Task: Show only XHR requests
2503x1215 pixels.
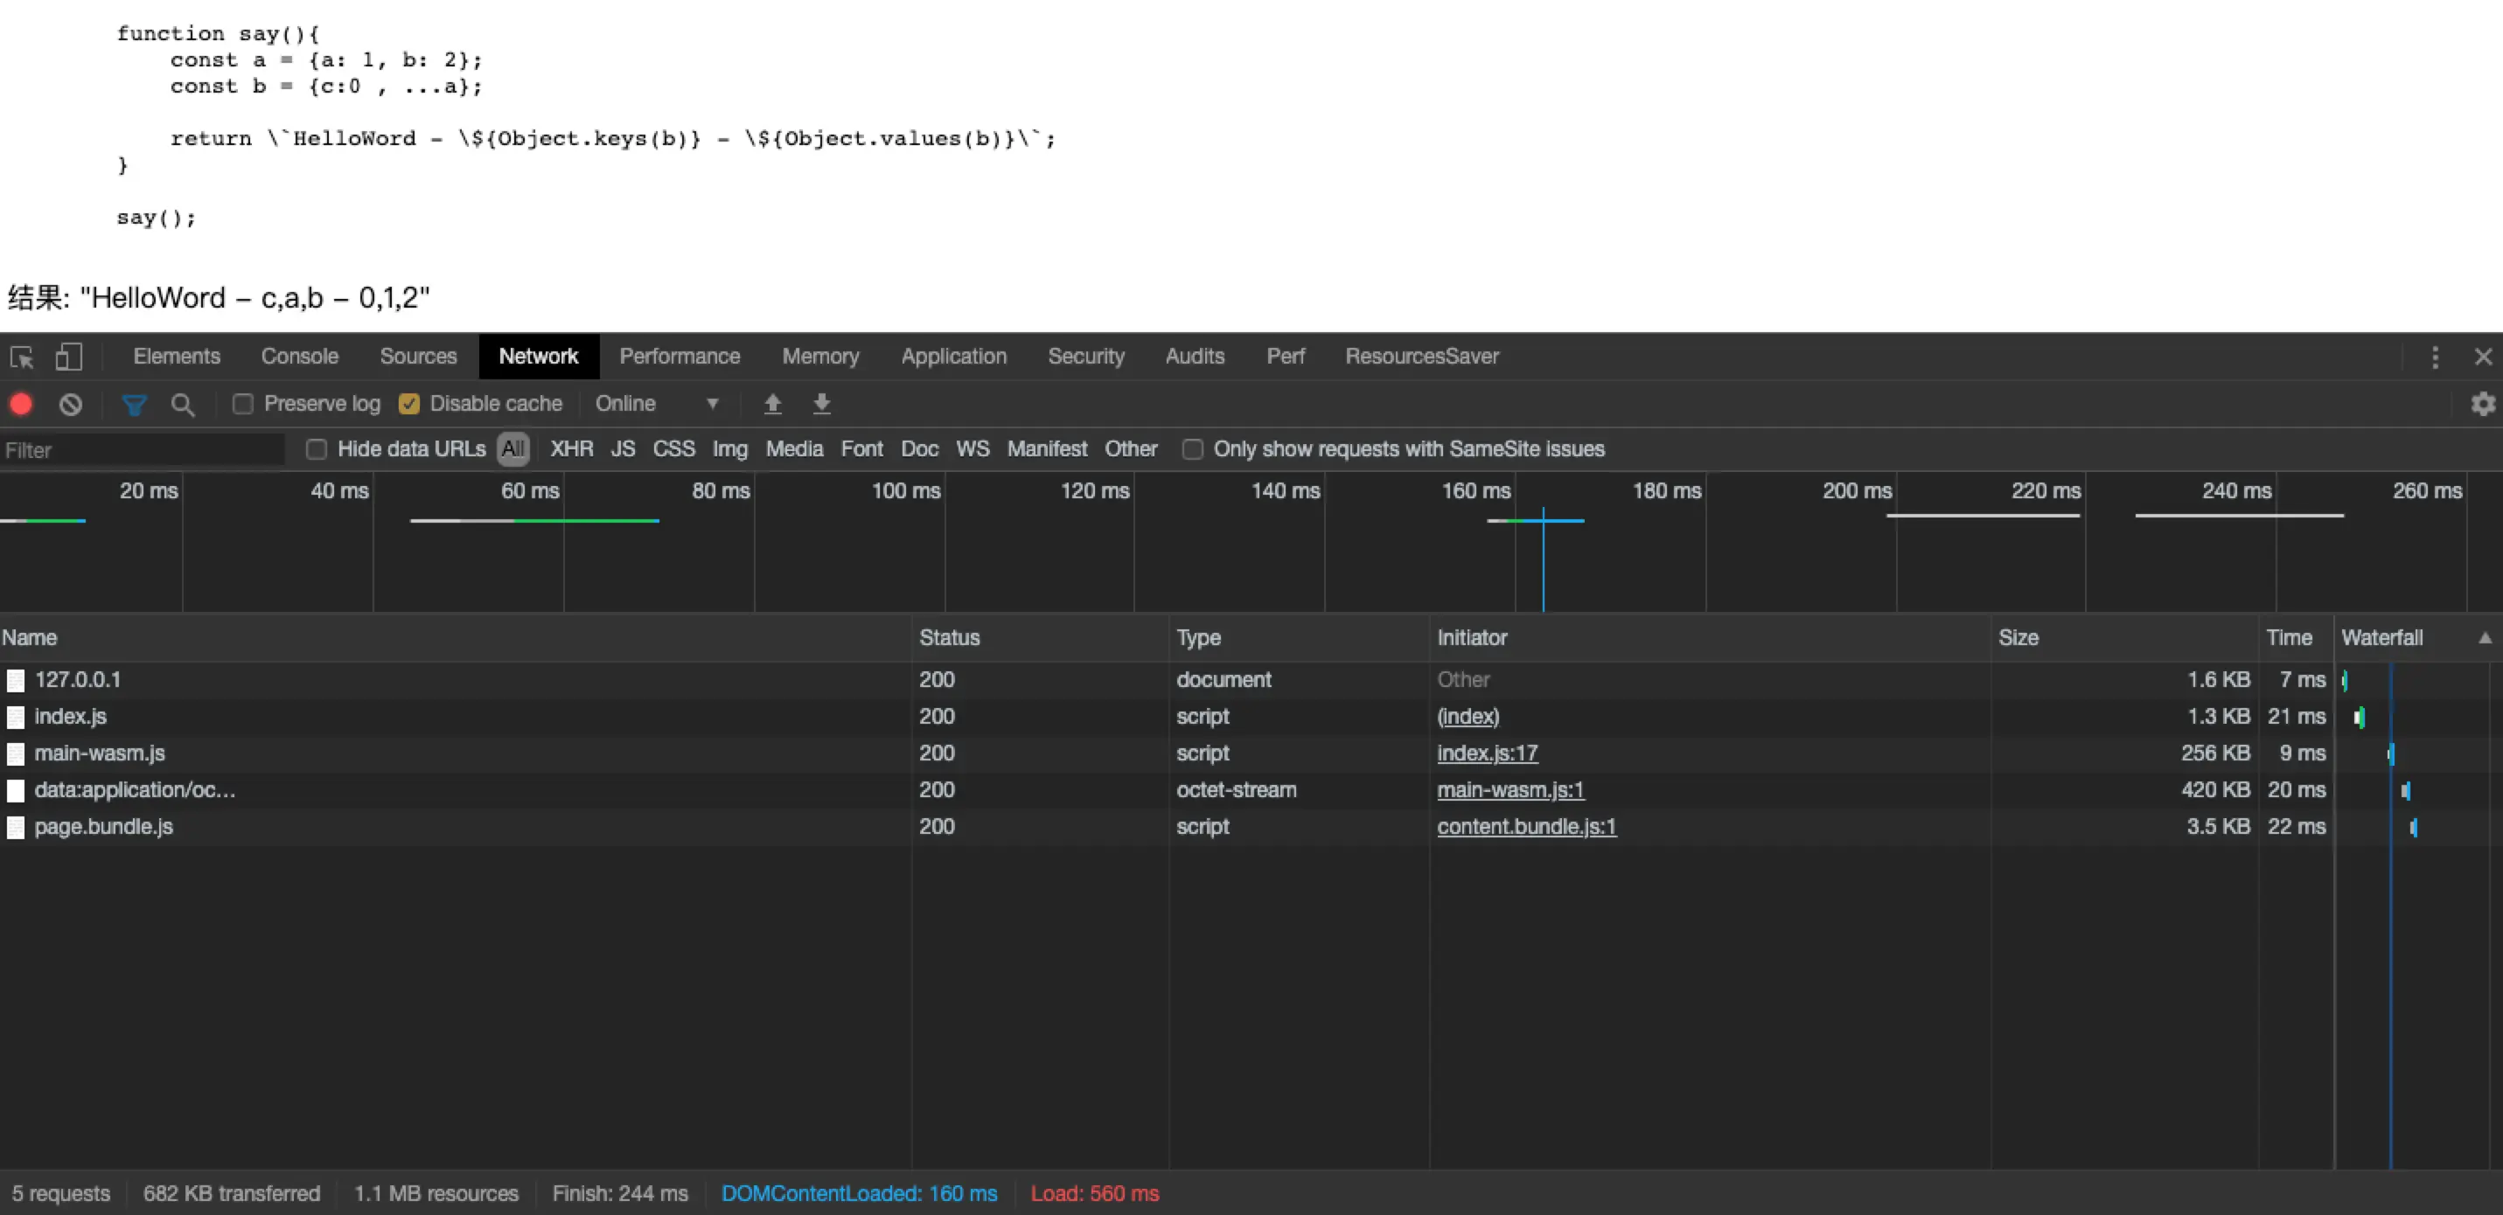Action: pyautogui.click(x=571, y=448)
